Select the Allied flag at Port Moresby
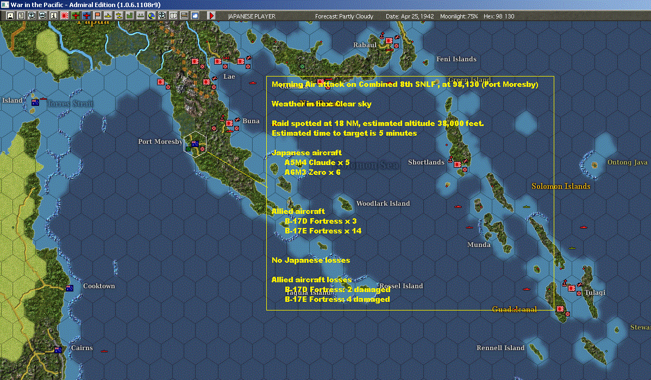This screenshot has height=380, width=651. [x=195, y=143]
